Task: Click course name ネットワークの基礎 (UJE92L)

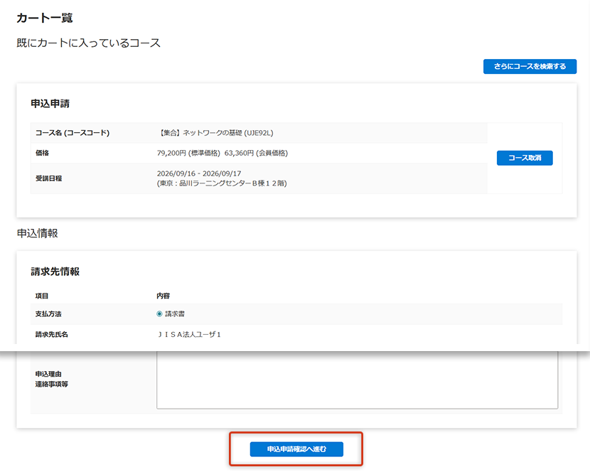Action: [216, 133]
